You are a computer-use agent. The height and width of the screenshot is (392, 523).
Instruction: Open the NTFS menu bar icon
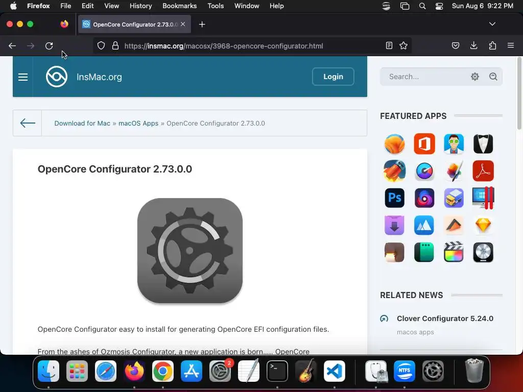click(x=386, y=6)
